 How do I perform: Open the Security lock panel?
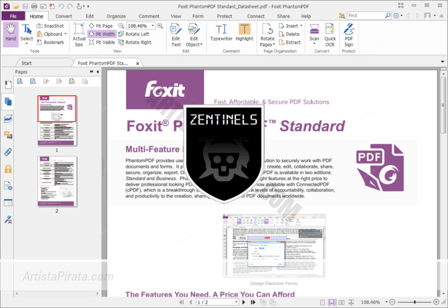(x=8, y=169)
